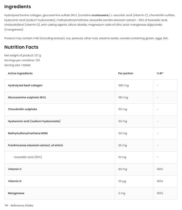Click the Active ingredients column header

[20, 73]
